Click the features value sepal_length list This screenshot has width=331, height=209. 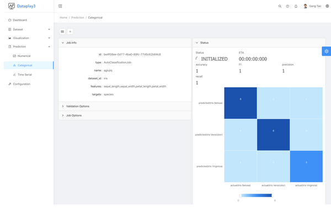(x=135, y=87)
